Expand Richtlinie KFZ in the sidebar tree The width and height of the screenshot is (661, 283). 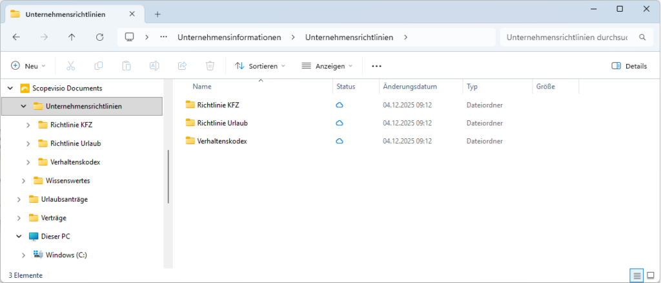pos(28,125)
